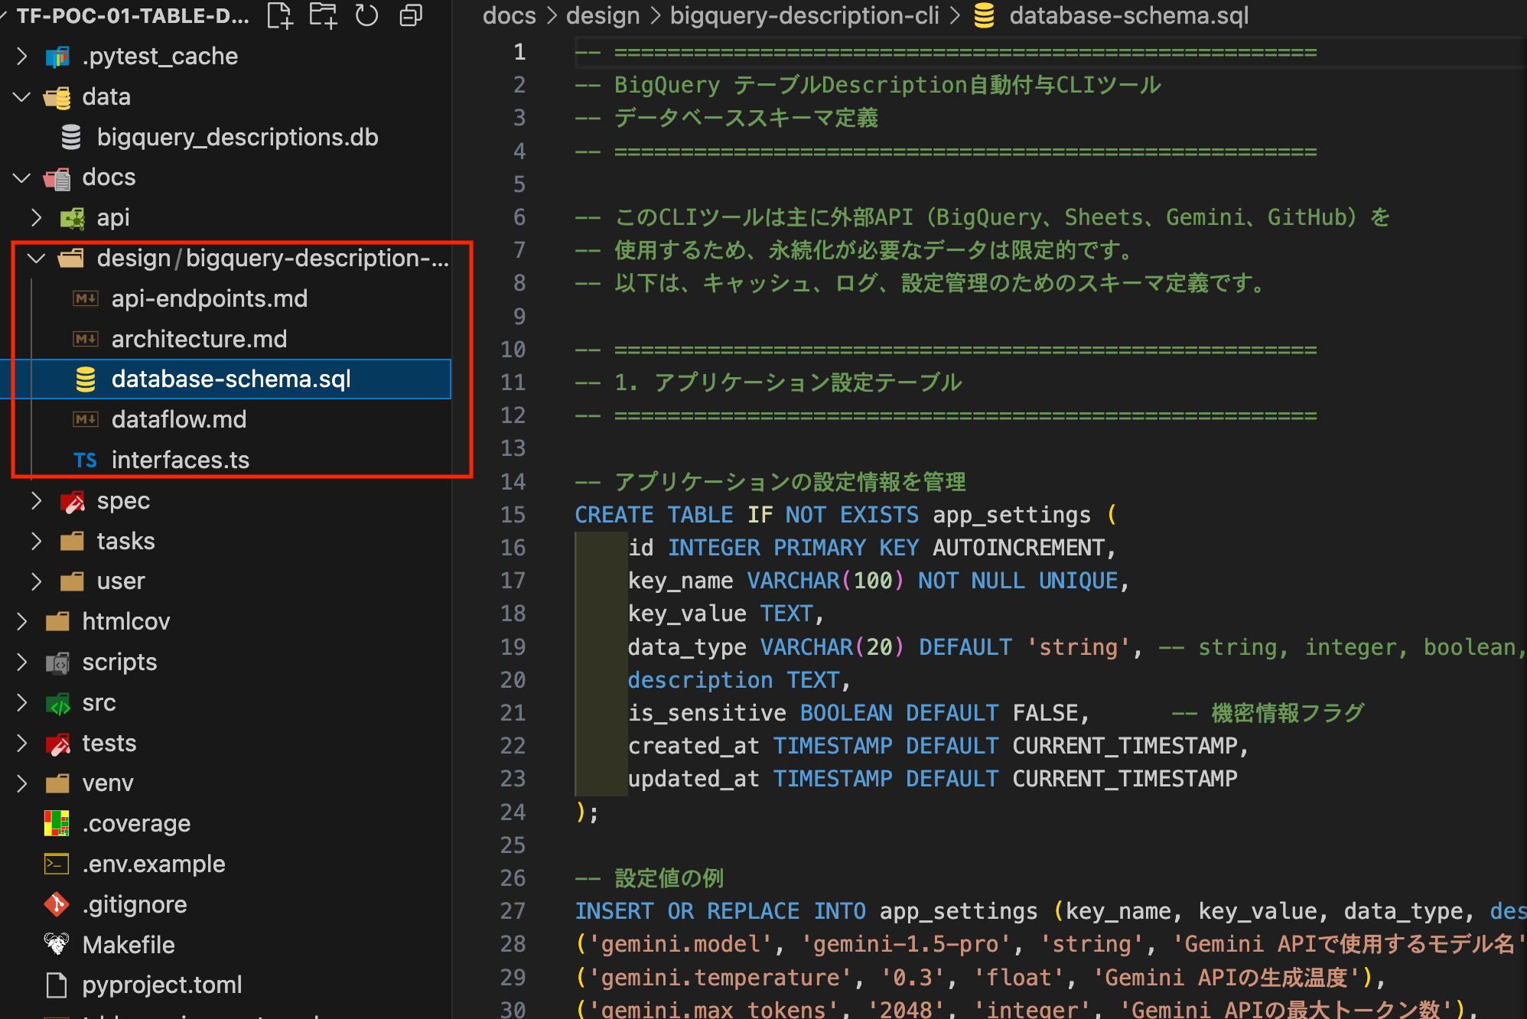Click the spec folder icon
Screen dimensions: 1527x1019
pos(72,501)
